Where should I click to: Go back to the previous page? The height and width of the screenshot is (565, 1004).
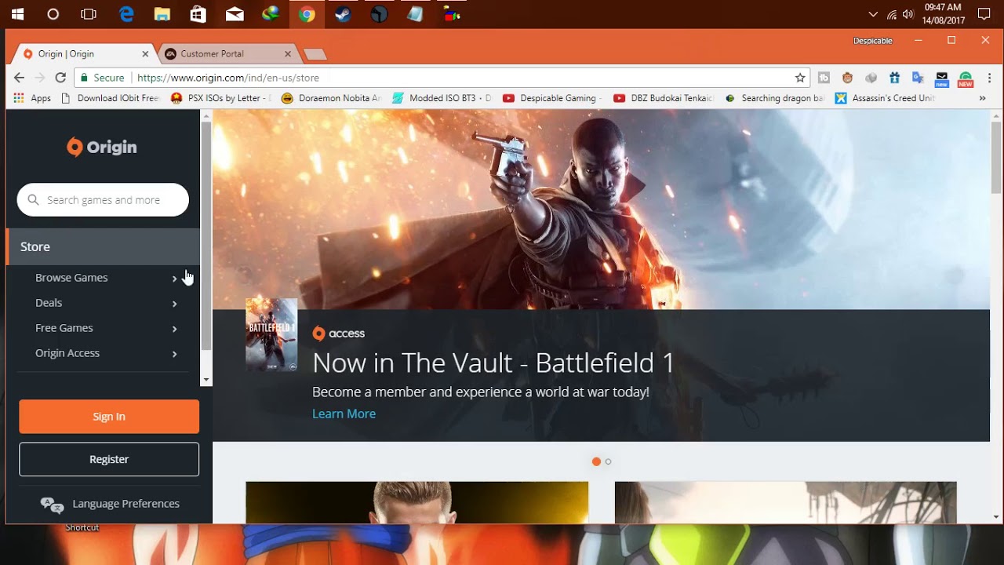[x=19, y=78]
